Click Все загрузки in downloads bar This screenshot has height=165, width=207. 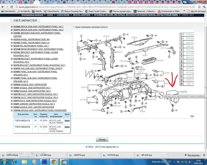point(193,154)
